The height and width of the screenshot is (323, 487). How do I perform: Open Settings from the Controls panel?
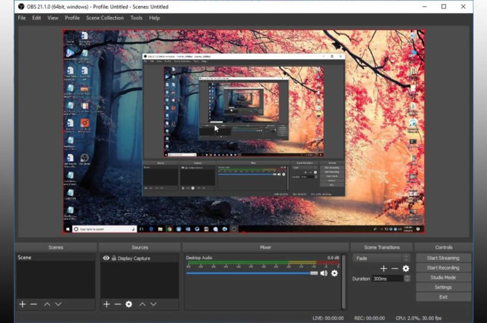443,287
